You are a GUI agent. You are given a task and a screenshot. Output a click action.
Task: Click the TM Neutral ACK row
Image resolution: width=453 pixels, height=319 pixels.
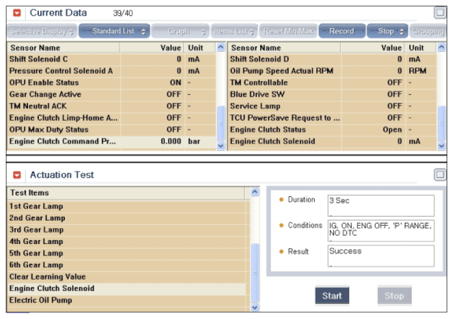(x=111, y=106)
